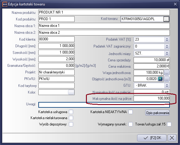
Task: Tick the Kartoteka NIEAKTYWNA checkbox
Action: pyautogui.click(x=131, y=112)
